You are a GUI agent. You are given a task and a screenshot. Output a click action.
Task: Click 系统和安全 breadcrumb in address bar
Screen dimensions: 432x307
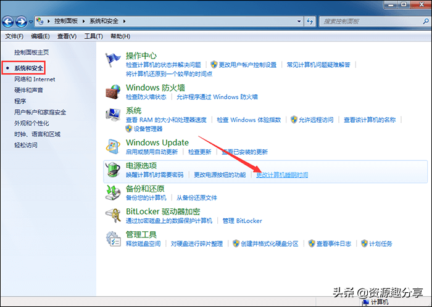coord(104,21)
